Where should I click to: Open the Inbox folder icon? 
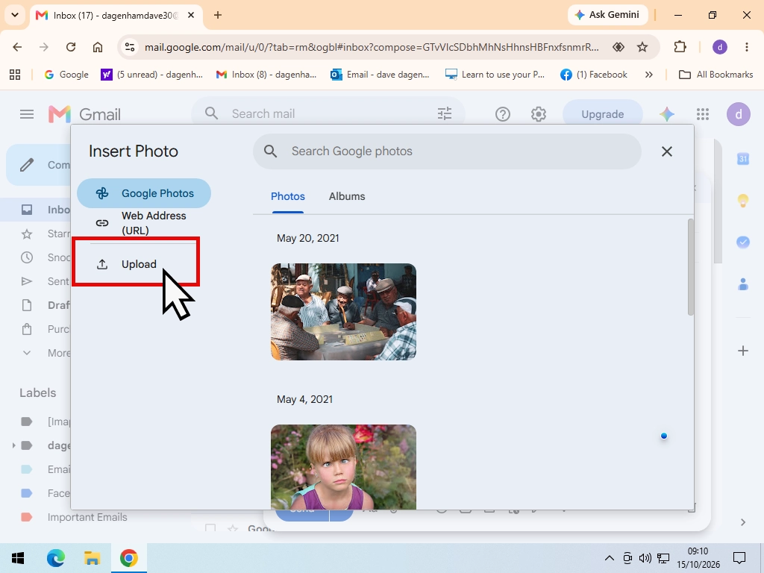27,210
